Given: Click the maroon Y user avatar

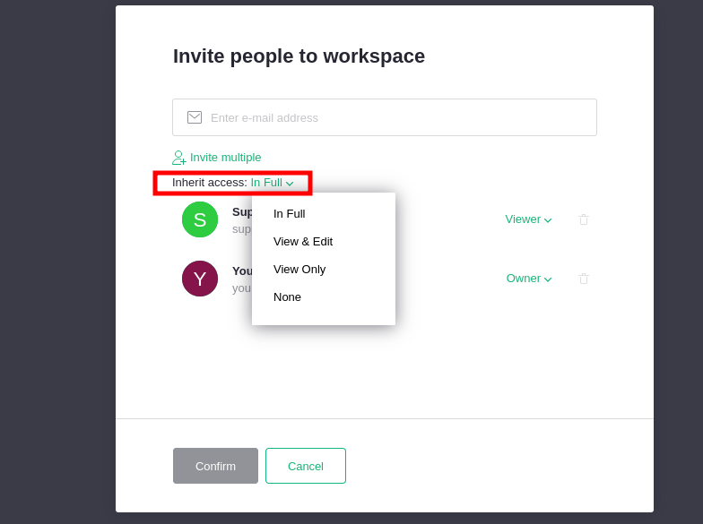Looking at the screenshot, I should click(x=200, y=279).
